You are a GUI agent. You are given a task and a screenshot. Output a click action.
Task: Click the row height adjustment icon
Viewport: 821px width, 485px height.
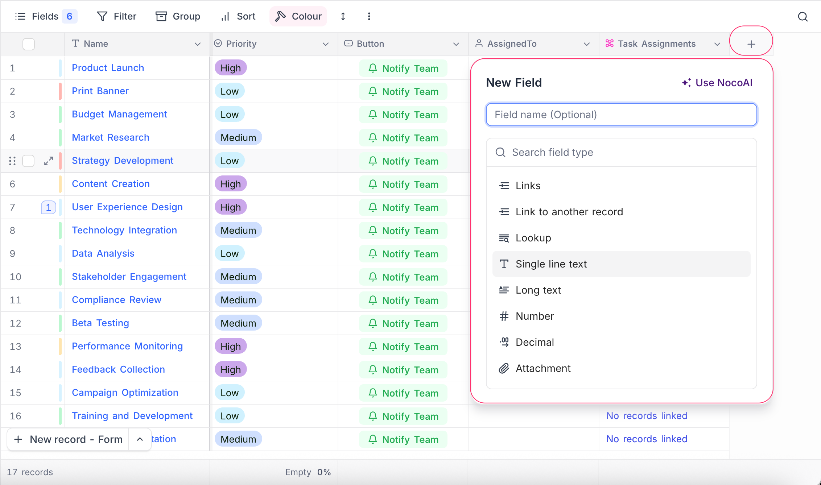[343, 16]
